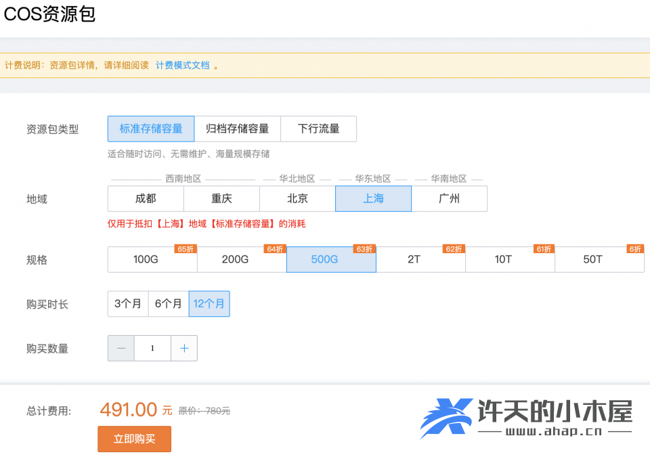Image resolution: width=650 pixels, height=459 pixels.
Task: Choose 北京 region
Action: (297, 198)
